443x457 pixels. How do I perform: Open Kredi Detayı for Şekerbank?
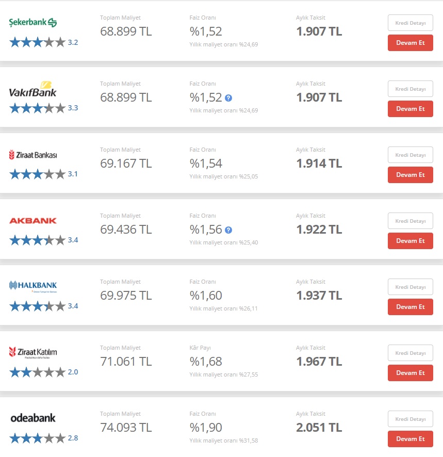point(411,23)
